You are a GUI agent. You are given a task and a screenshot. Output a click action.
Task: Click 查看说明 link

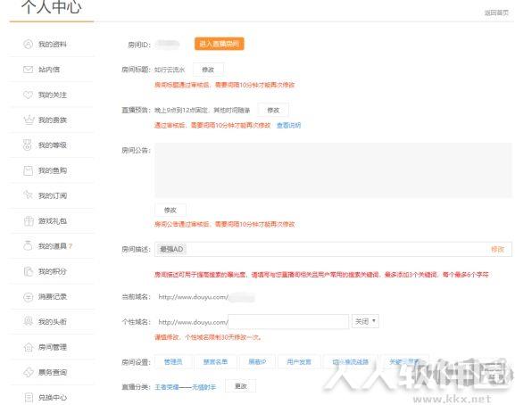(x=288, y=125)
